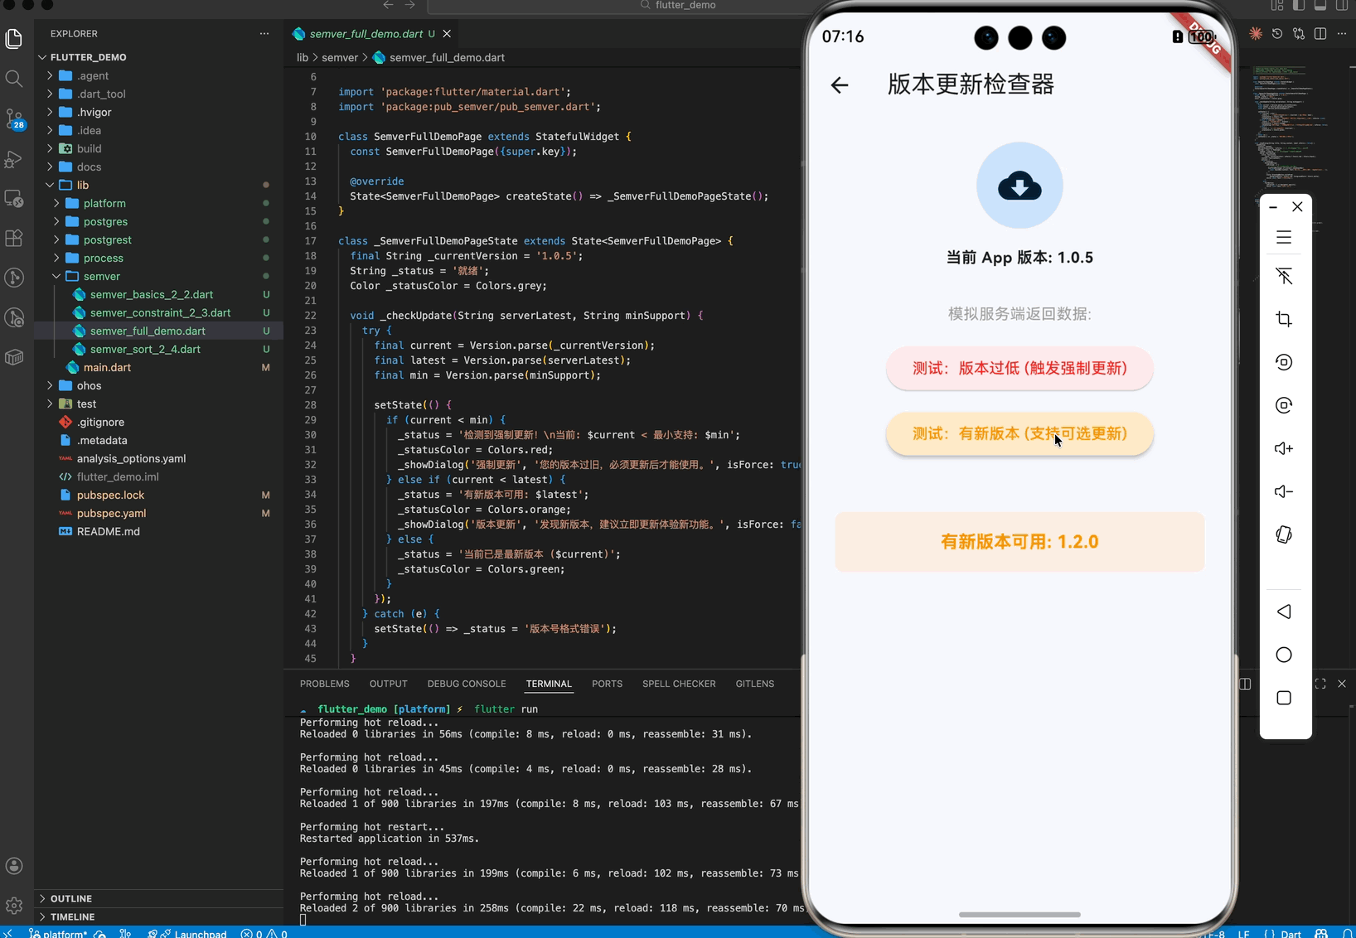
Task: Open the GitLens Inspect view
Action: (14, 318)
